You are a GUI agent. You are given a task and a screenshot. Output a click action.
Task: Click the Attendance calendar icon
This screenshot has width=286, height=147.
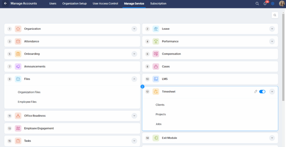(x=18, y=41)
